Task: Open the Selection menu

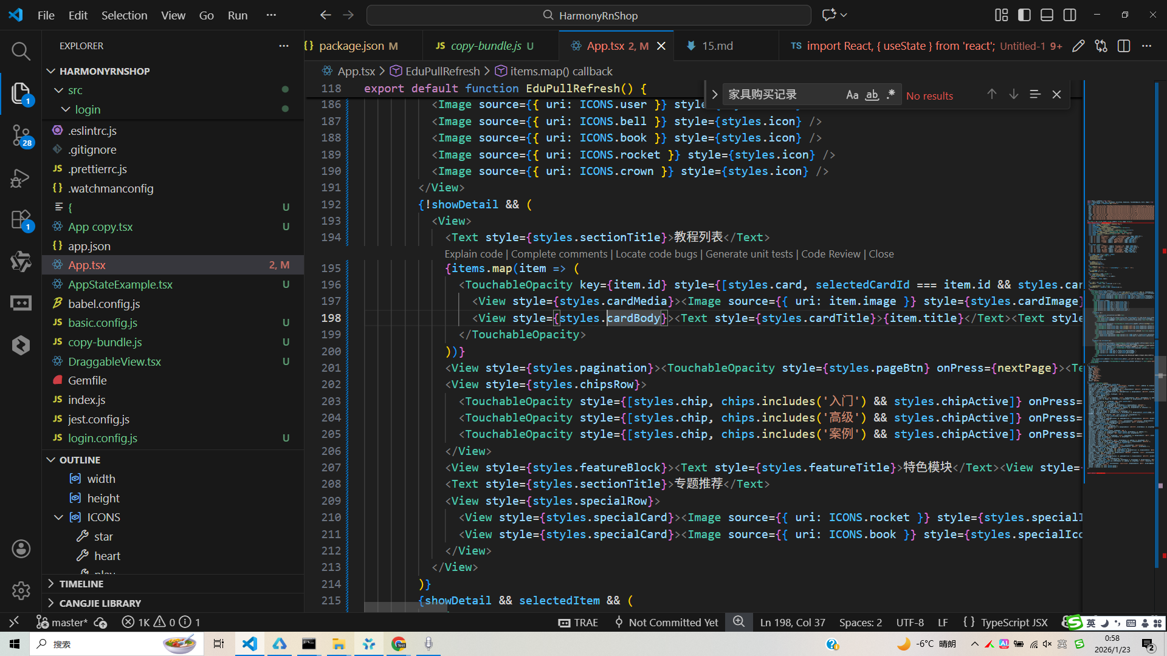Action: coord(124,15)
